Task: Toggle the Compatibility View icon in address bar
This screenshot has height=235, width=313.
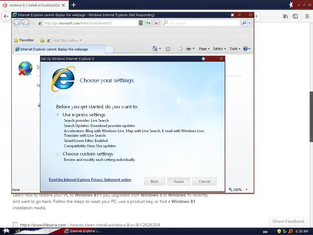Action: pos(141,23)
